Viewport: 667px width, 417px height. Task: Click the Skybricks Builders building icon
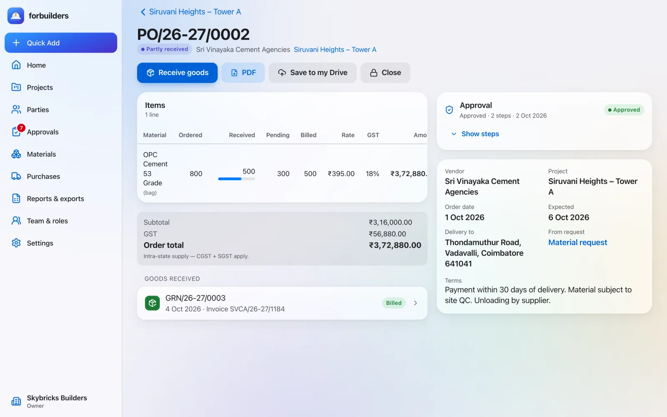16,401
